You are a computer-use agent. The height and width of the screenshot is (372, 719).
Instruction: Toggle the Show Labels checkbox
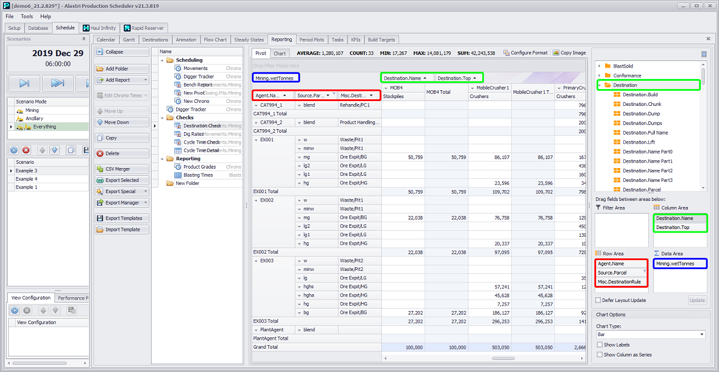point(600,344)
